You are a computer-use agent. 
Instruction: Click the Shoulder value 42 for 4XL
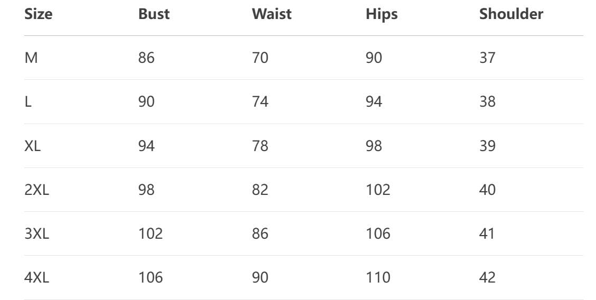point(487,277)
